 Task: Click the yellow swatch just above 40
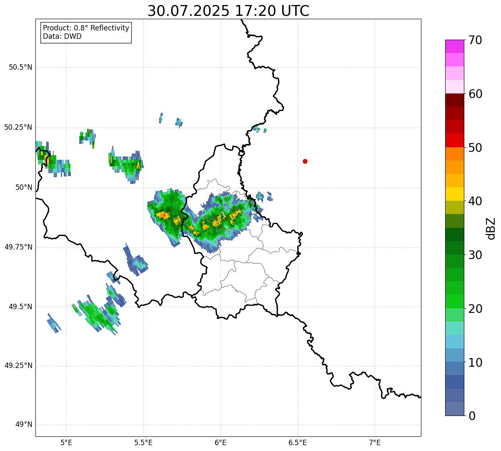click(454, 194)
